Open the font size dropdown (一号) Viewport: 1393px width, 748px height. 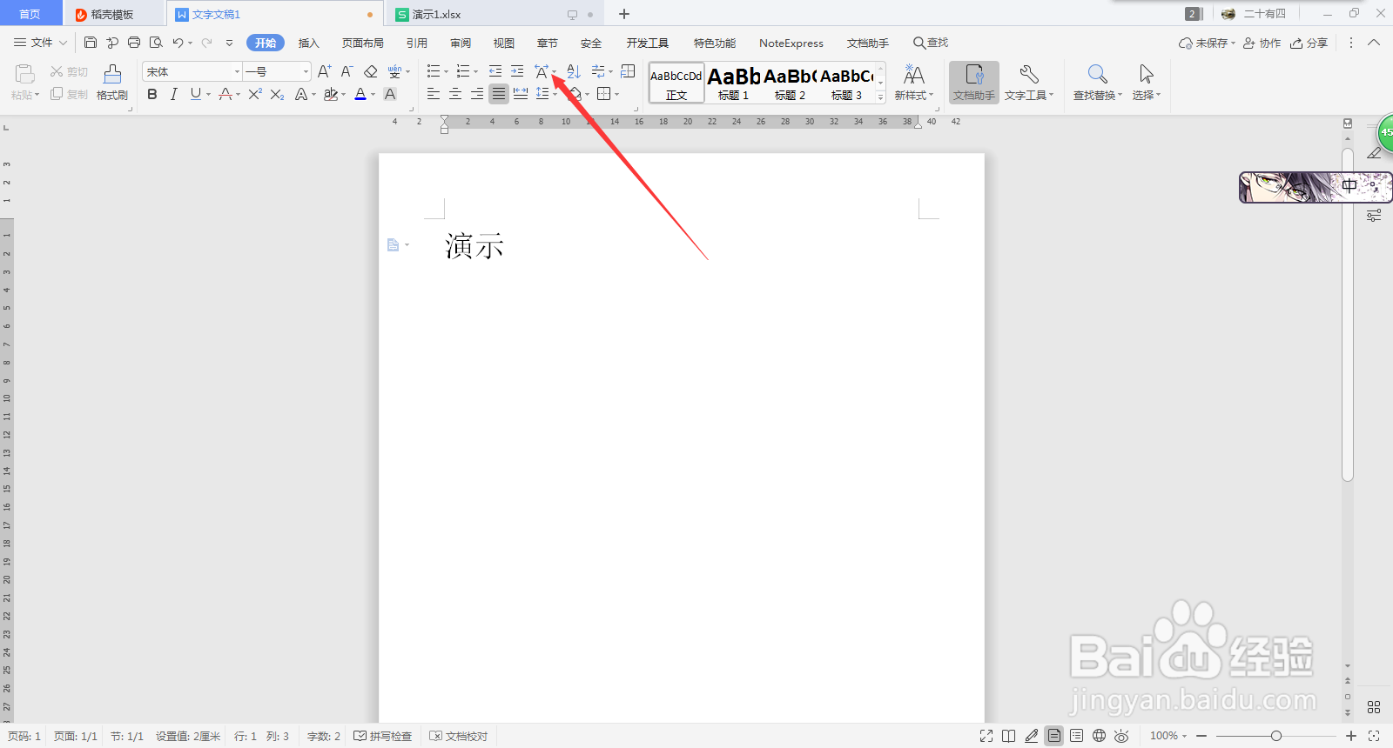coord(306,71)
